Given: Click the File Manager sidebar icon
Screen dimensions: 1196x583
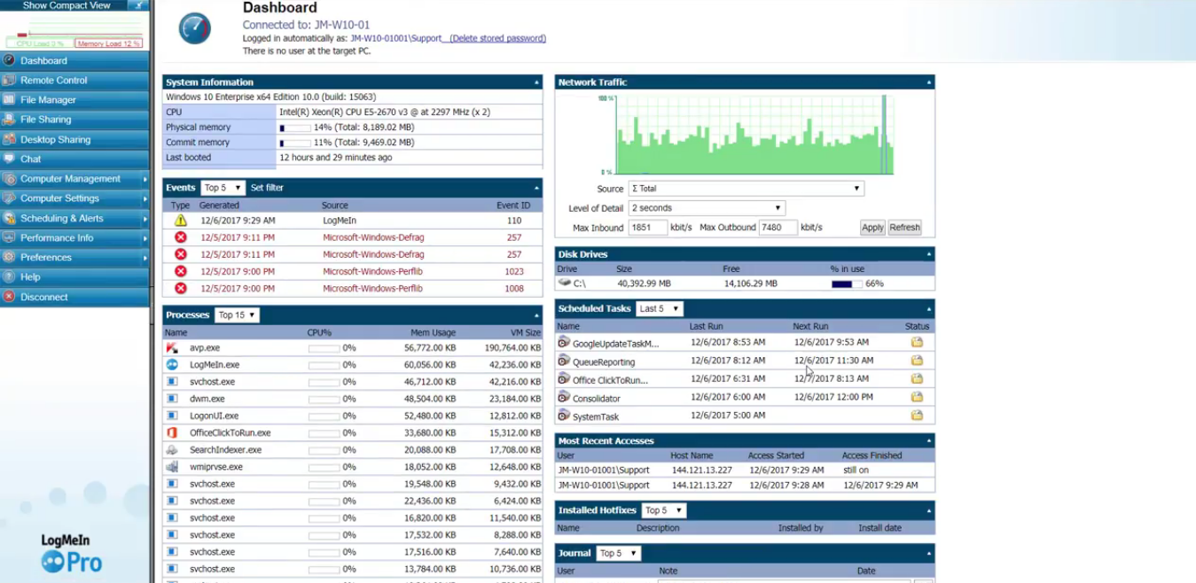Looking at the screenshot, I should (x=9, y=100).
